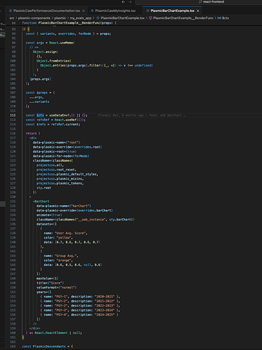Click the 'maxValue={1}' attribute
Screen dimensions: 262x350
click(x=48, y=279)
